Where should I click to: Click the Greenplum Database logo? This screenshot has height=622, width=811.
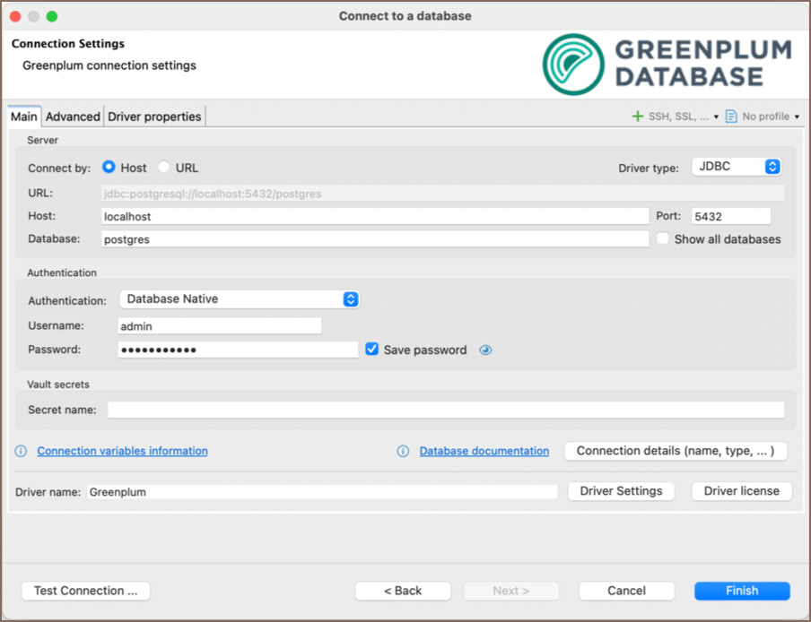[x=667, y=65]
